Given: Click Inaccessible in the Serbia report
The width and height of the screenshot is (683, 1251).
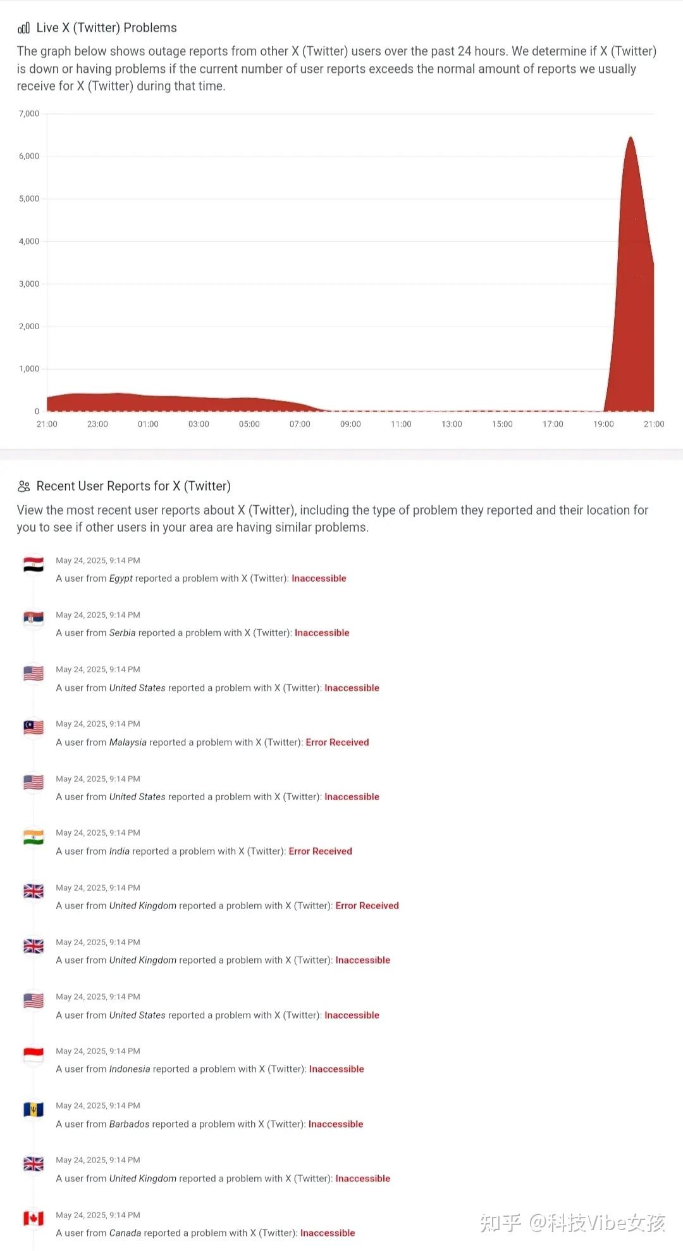Looking at the screenshot, I should tap(322, 632).
